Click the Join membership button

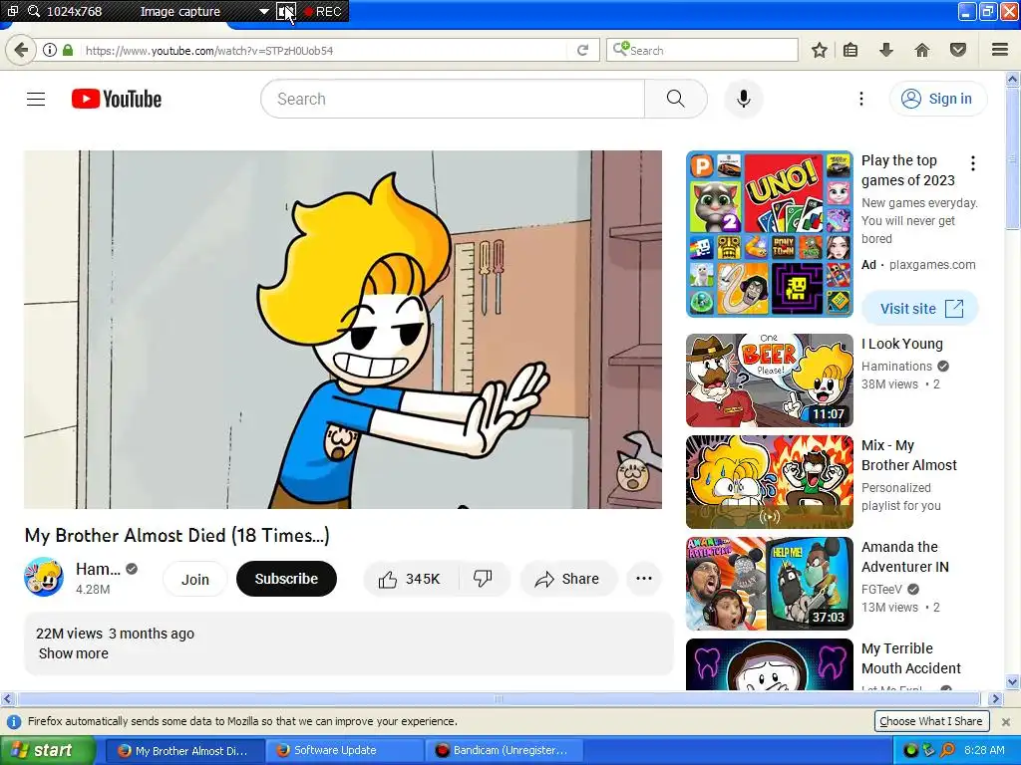[194, 579]
